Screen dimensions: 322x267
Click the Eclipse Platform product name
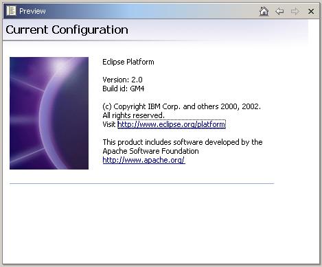coord(128,62)
